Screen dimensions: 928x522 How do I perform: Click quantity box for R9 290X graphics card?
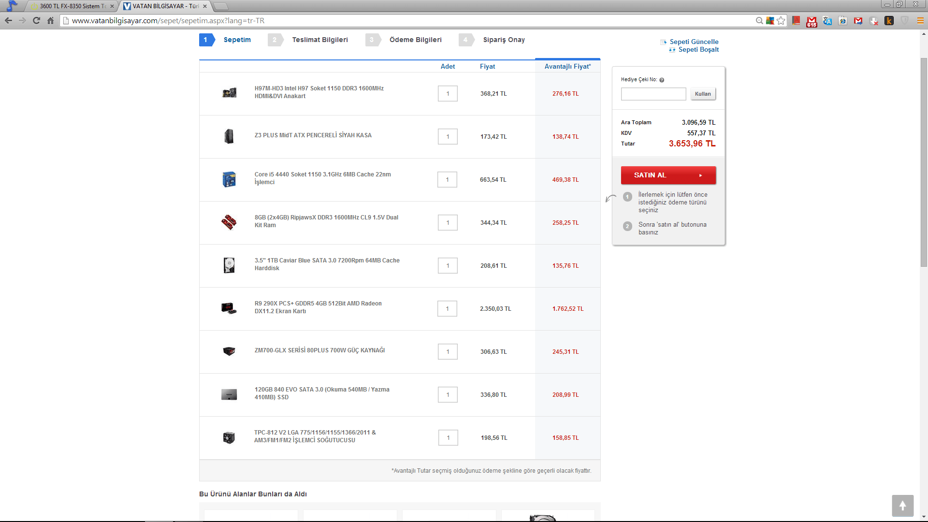447,308
